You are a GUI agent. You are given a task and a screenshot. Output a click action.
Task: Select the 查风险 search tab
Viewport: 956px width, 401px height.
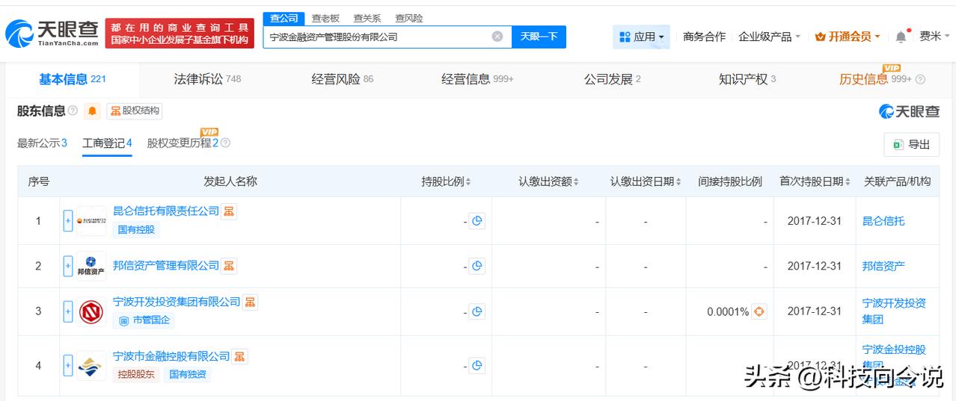pos(409,18)
